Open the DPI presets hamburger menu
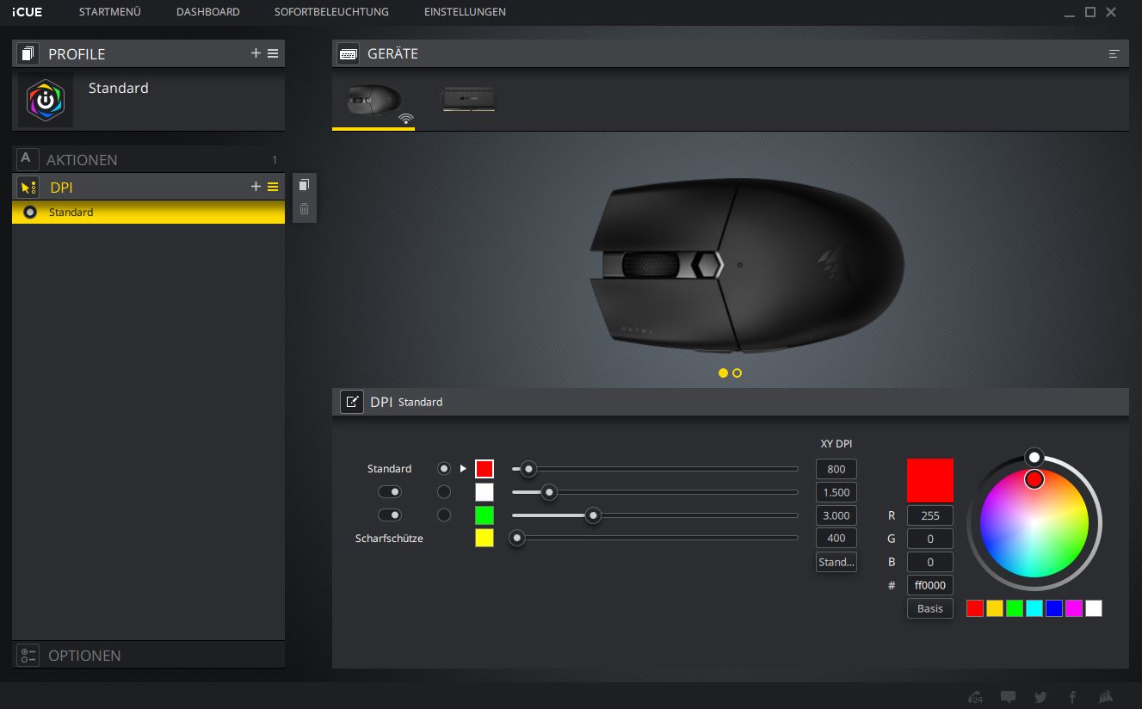Image resolution: width=1142 pixels, height=709 pixels. (273, 187)
